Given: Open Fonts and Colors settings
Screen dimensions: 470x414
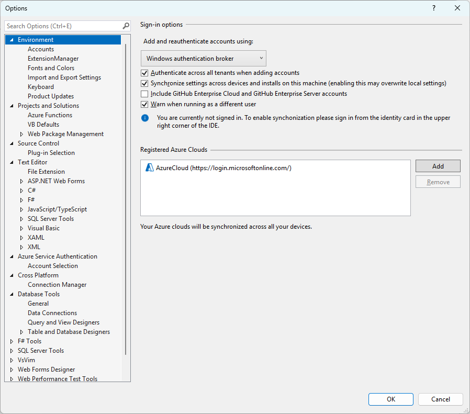Looking at the screenshot, I should tap(51, 68).
